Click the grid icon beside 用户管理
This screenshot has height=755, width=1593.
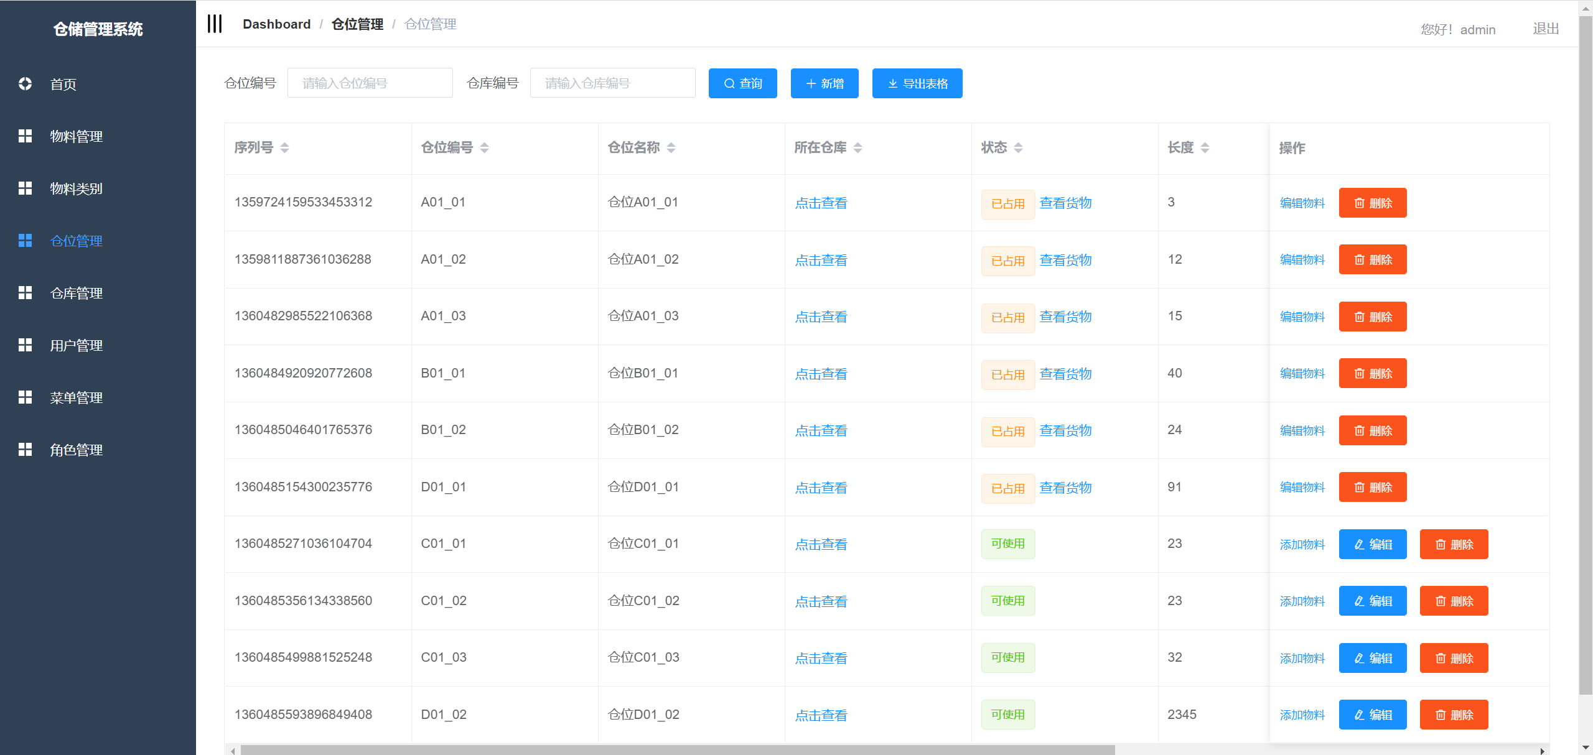25,345
